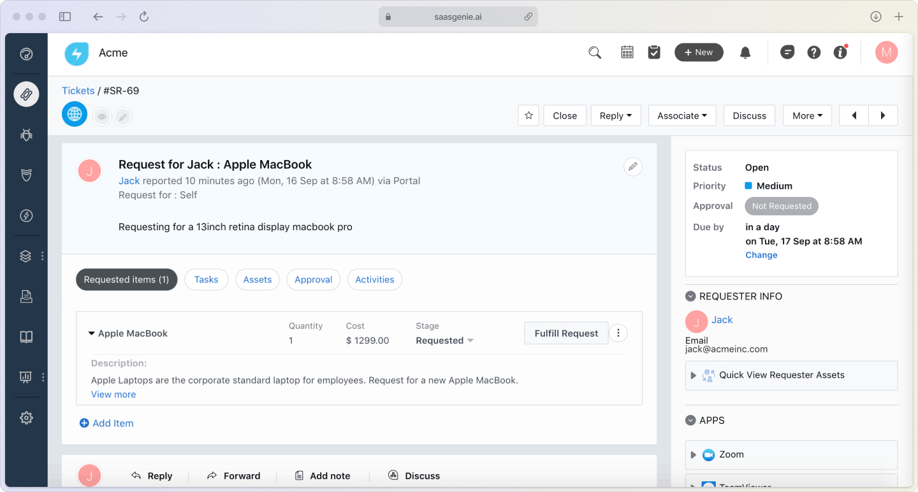Image resolution: width=918 pixels, height=492 pixels.
Task: Open Apple MacBook item kebab menu
Action: pyautogui.click(x=618, y=333)
